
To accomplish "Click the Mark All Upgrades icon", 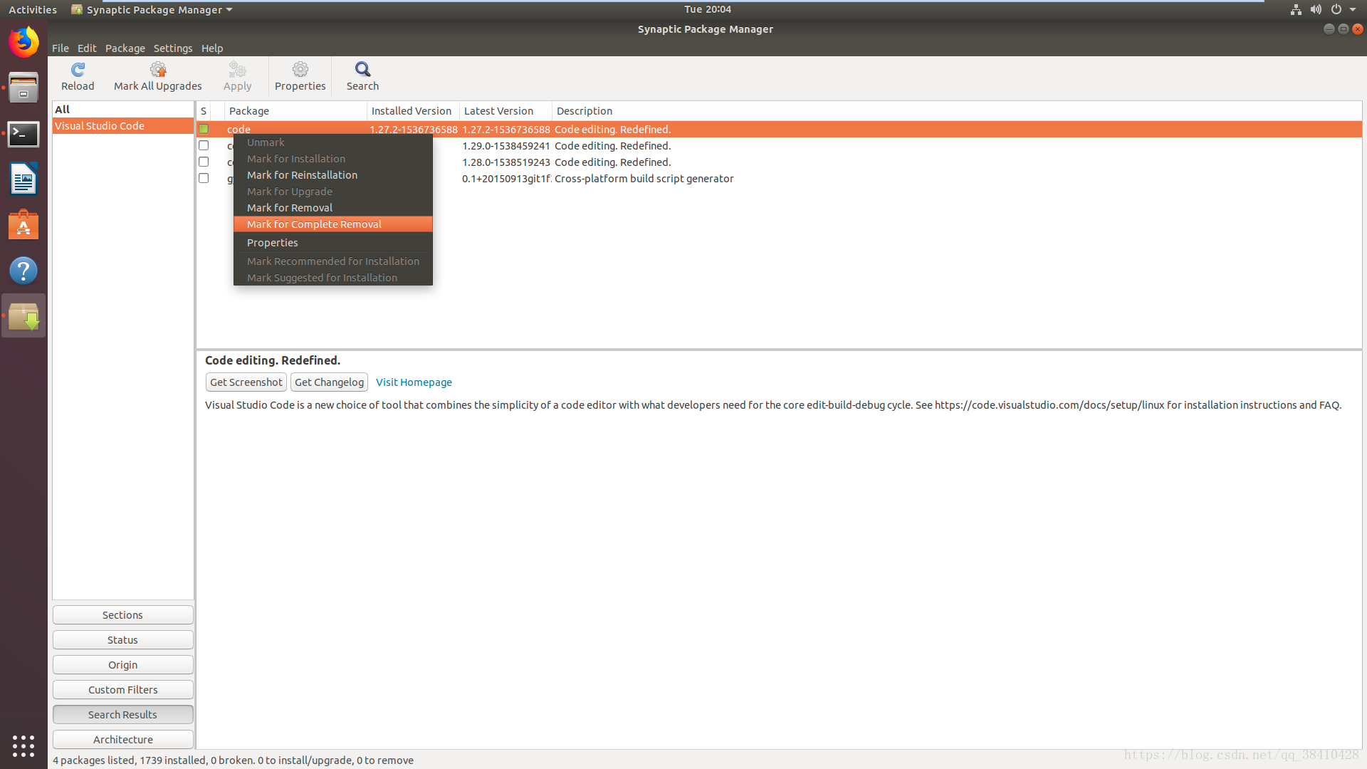I will (158, 75).
